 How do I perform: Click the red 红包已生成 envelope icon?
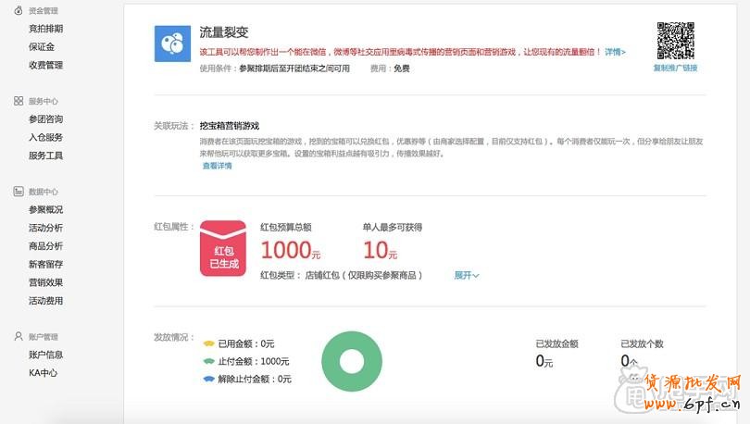[x=223, y=250]
